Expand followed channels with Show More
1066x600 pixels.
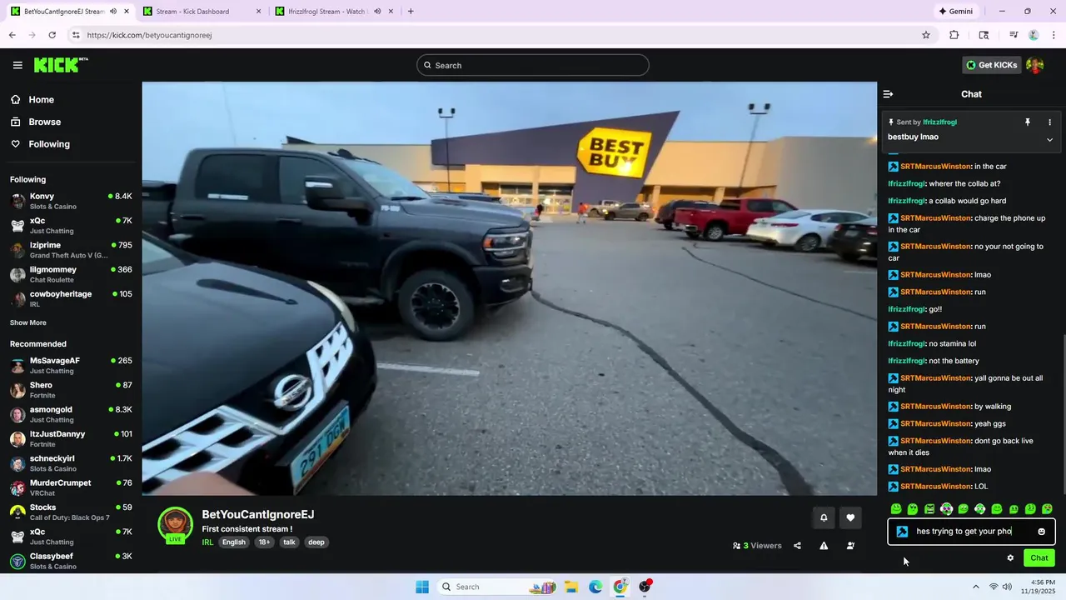coord(28,322)
